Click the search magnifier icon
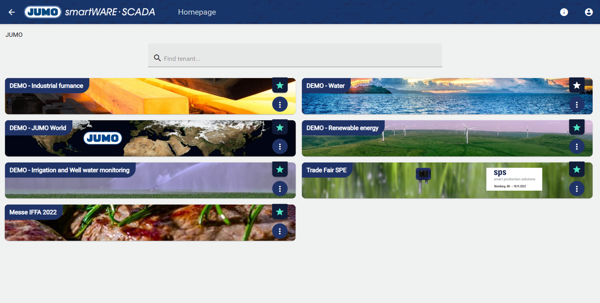600x303 pixels. click(157, 58)
